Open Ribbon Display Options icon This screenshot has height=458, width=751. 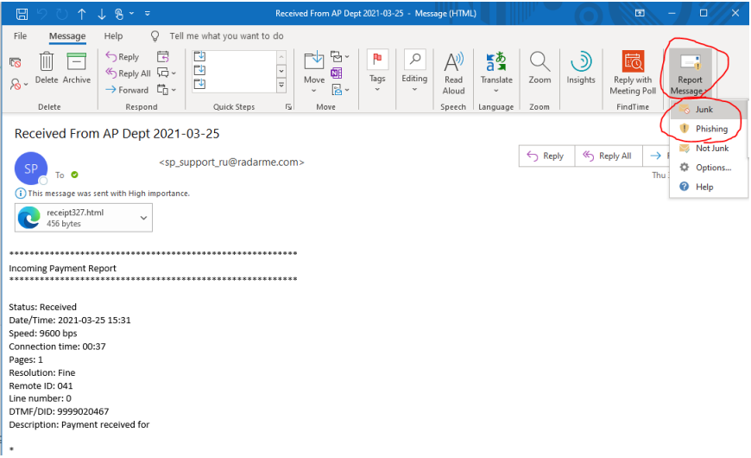pyautogui.click(x=640, y=14)
